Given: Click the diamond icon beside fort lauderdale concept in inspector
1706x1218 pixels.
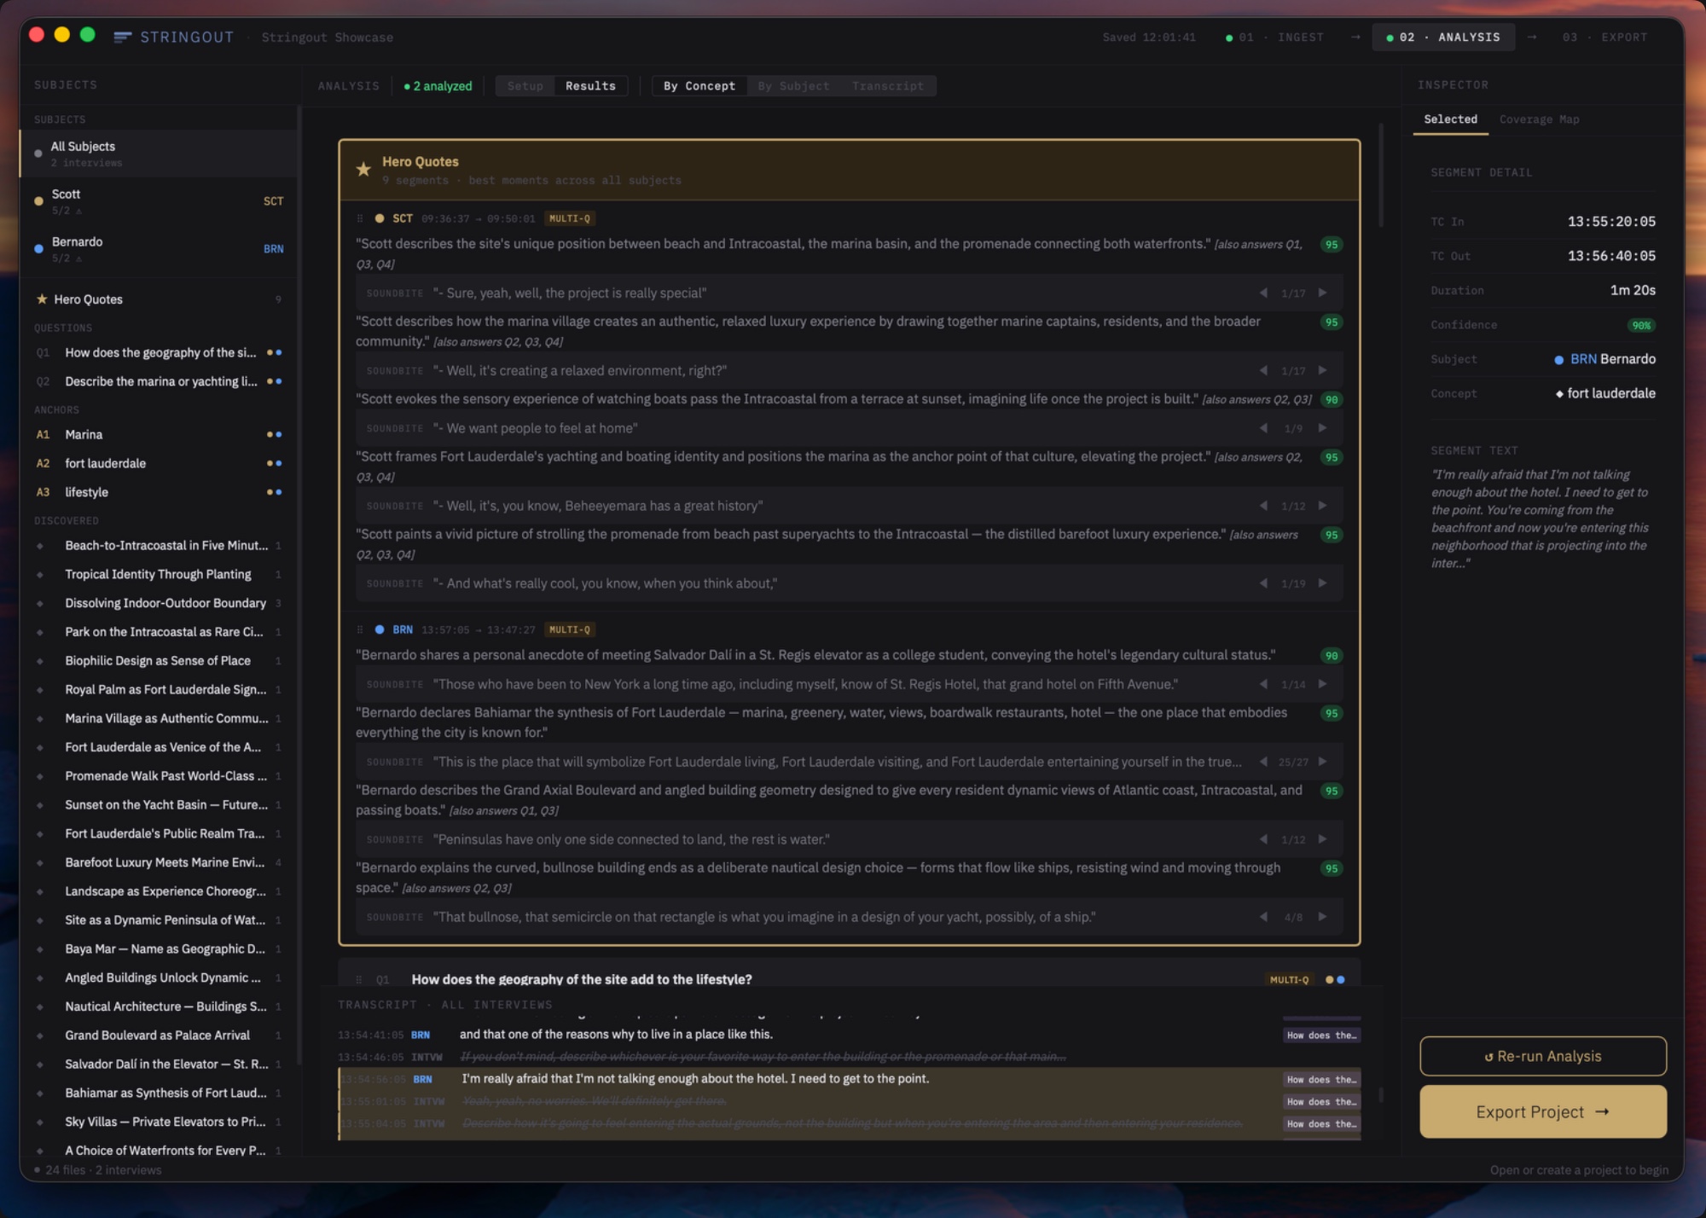Looking at the screenshot, I should pos(1559,393).
